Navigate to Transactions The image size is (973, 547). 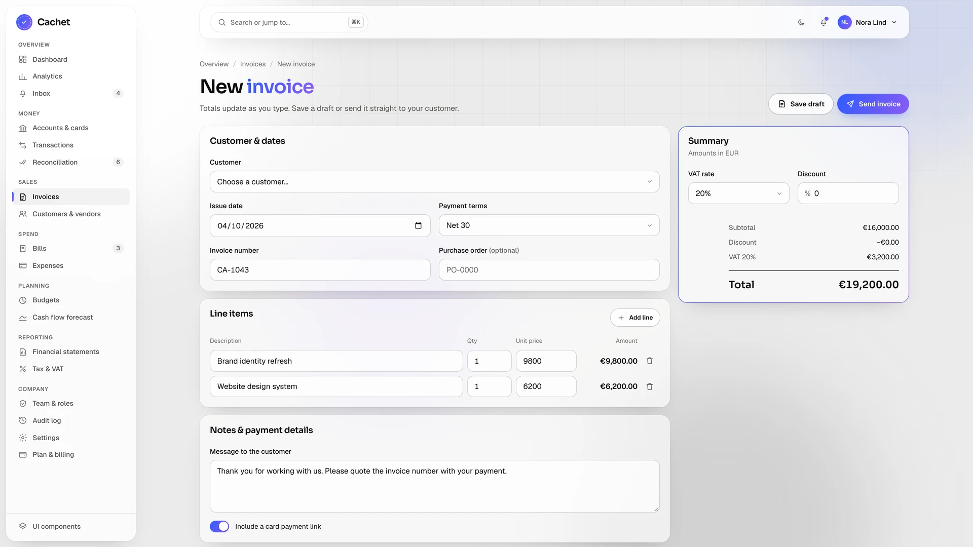71,145
